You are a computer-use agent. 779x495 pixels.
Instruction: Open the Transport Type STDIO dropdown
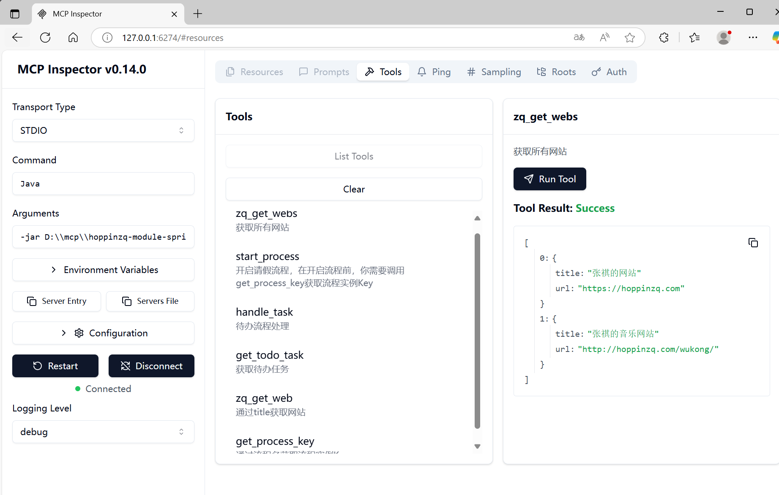point(103,130)
